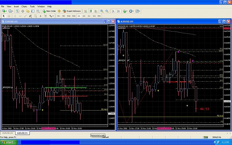
Task: Click the network tray icon near clock
Action: point(218,142)
